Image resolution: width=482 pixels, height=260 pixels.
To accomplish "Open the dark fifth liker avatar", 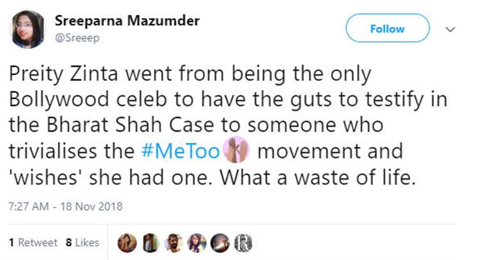I will (x=220, y=242).
